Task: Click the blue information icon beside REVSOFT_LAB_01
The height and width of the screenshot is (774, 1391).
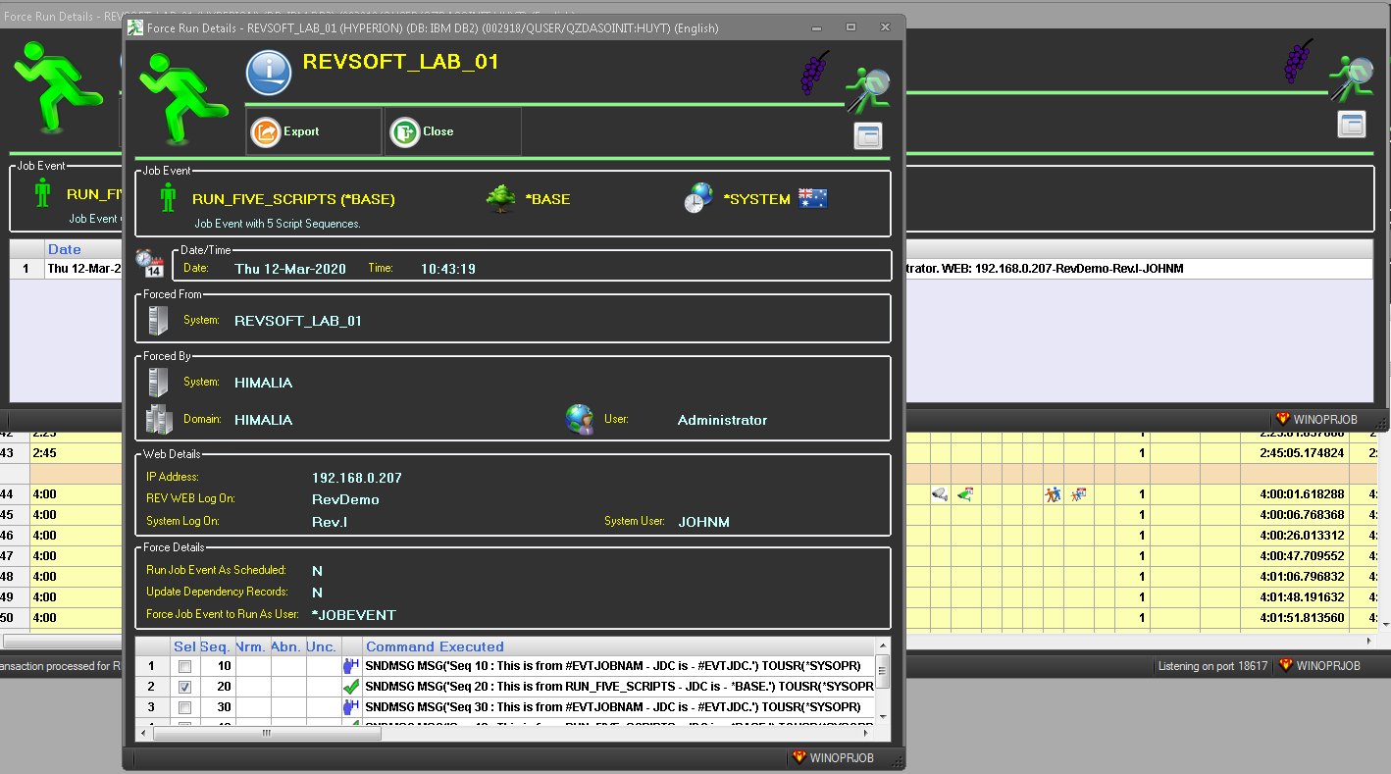Action: pos(270,73)
